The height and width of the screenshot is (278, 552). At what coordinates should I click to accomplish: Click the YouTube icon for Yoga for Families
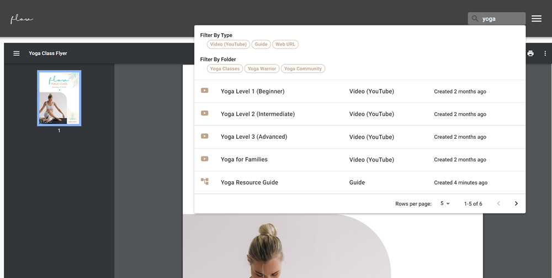click(x=205, y=159)
